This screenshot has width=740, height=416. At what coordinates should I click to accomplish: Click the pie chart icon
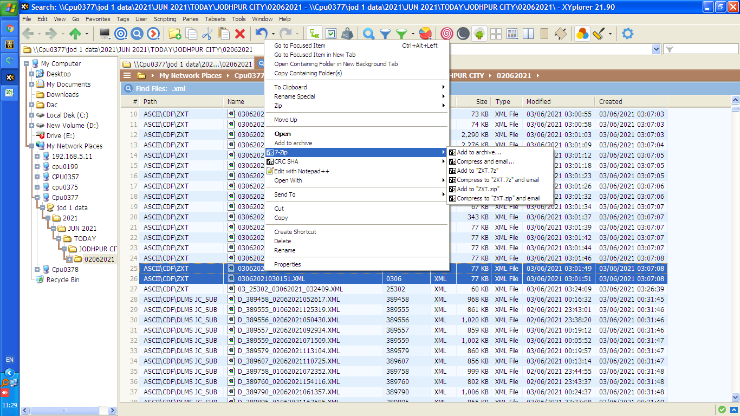[x=425, y=34]
